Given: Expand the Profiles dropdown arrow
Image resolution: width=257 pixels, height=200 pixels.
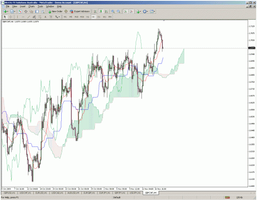Looking at the screenshot, I should [x=14, y=12].
